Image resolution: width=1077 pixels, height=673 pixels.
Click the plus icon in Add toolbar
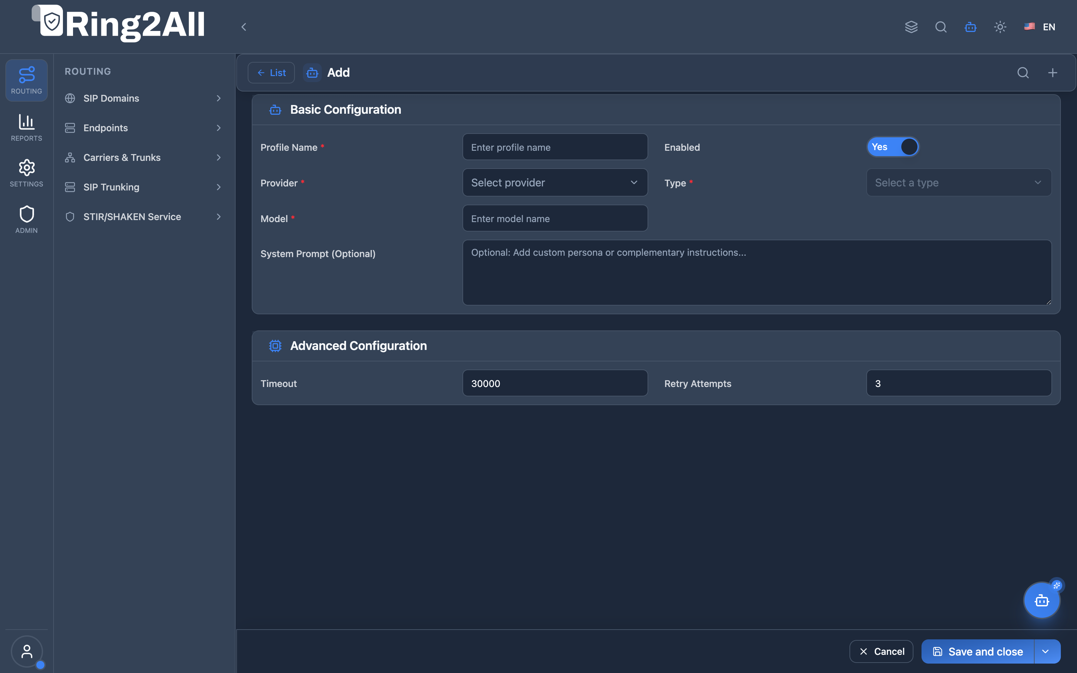tap(1052, 73)
